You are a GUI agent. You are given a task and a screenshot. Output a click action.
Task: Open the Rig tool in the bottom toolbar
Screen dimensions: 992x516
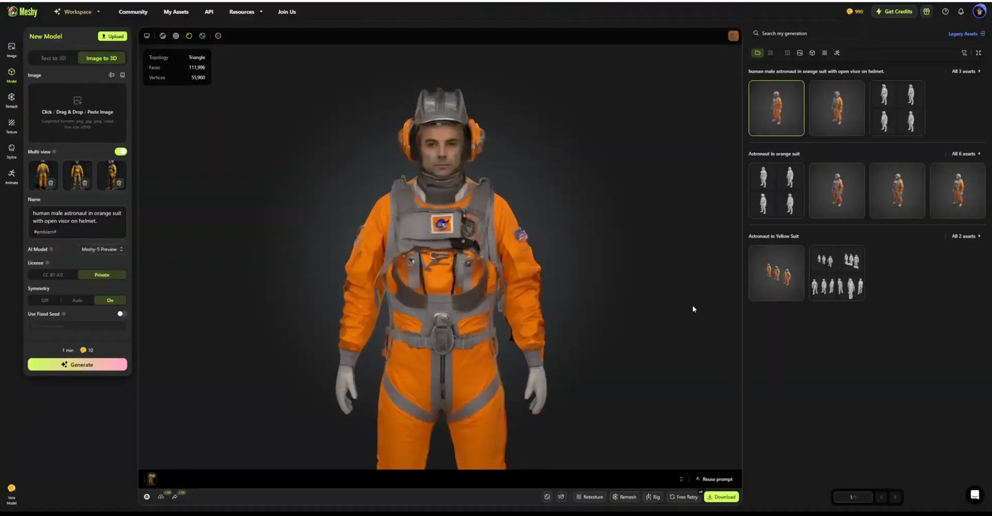click(x=653, y=497)
